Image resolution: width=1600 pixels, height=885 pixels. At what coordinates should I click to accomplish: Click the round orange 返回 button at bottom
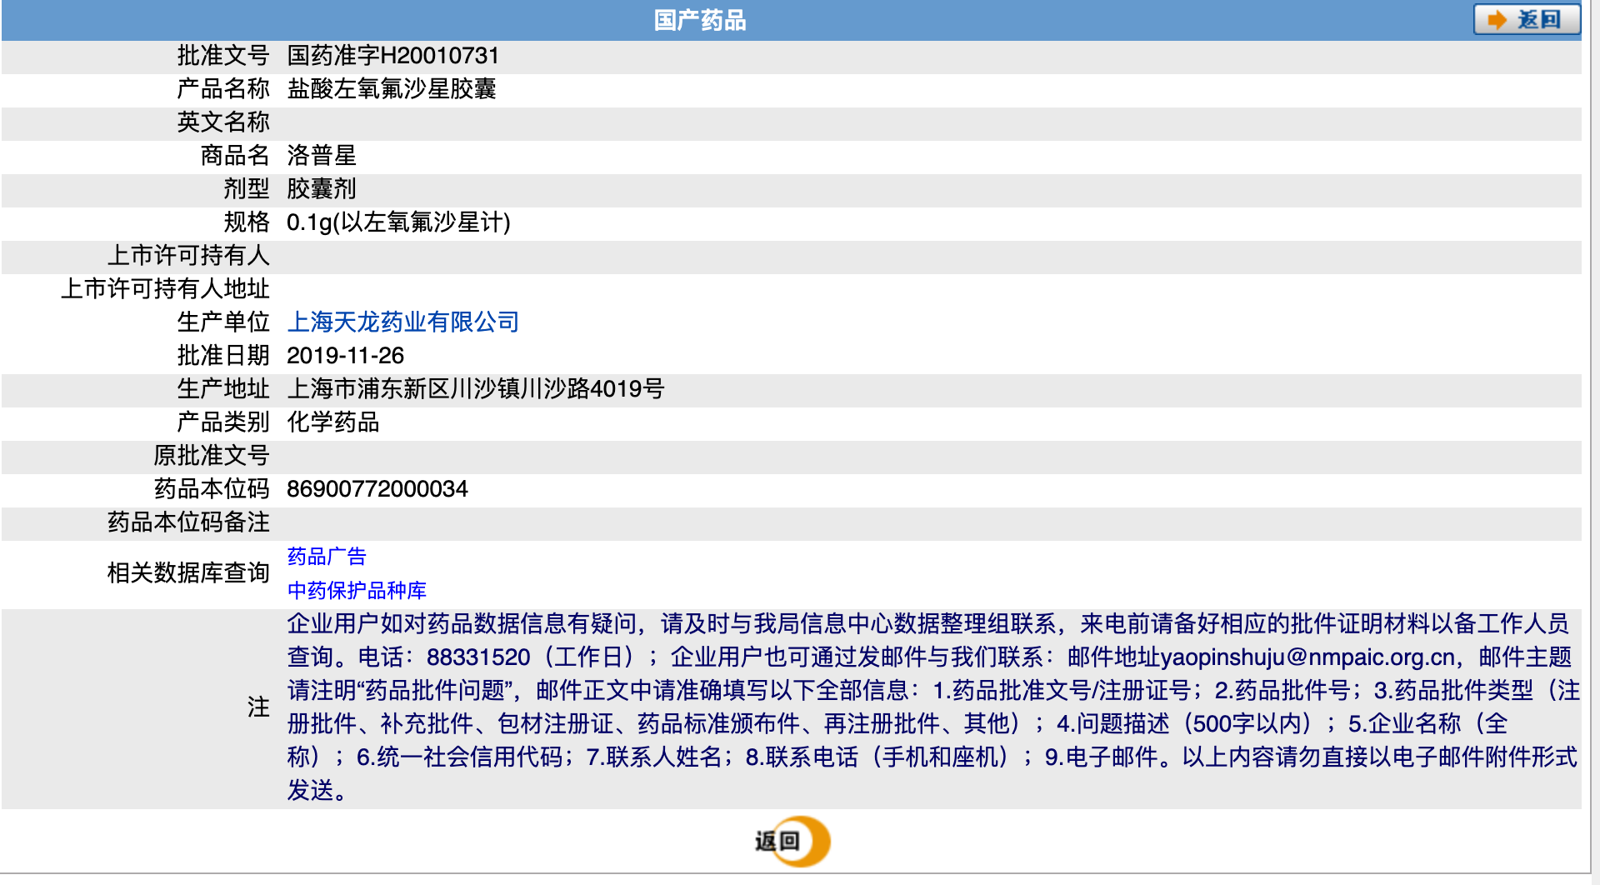(792, 842)
